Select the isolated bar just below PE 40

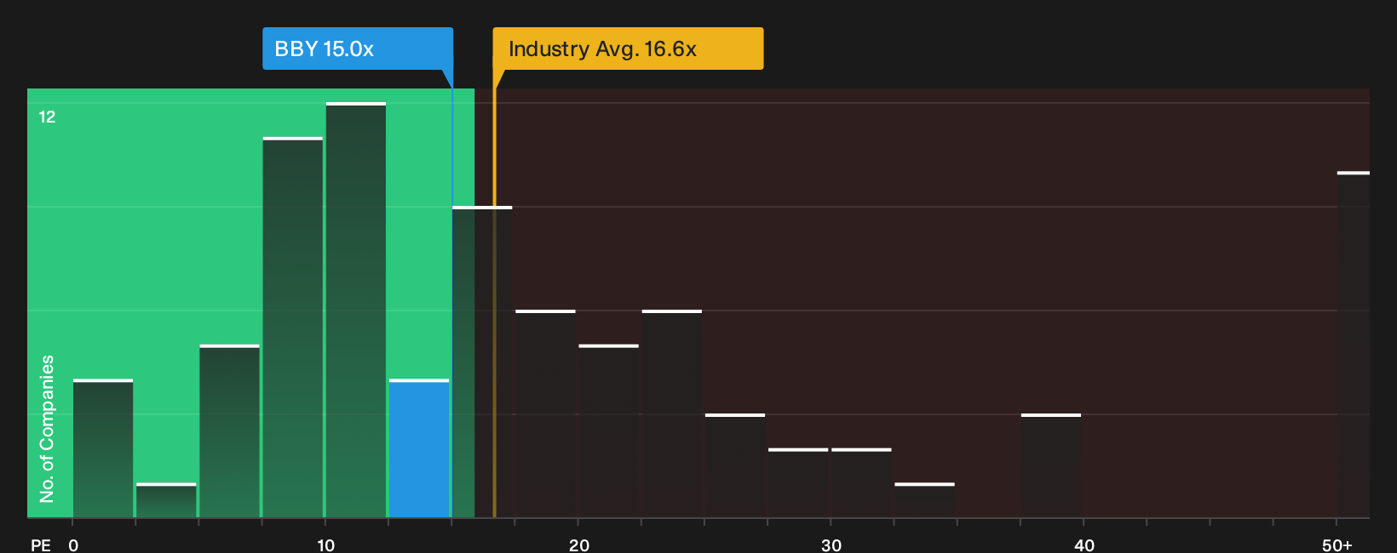(1051, 465)
